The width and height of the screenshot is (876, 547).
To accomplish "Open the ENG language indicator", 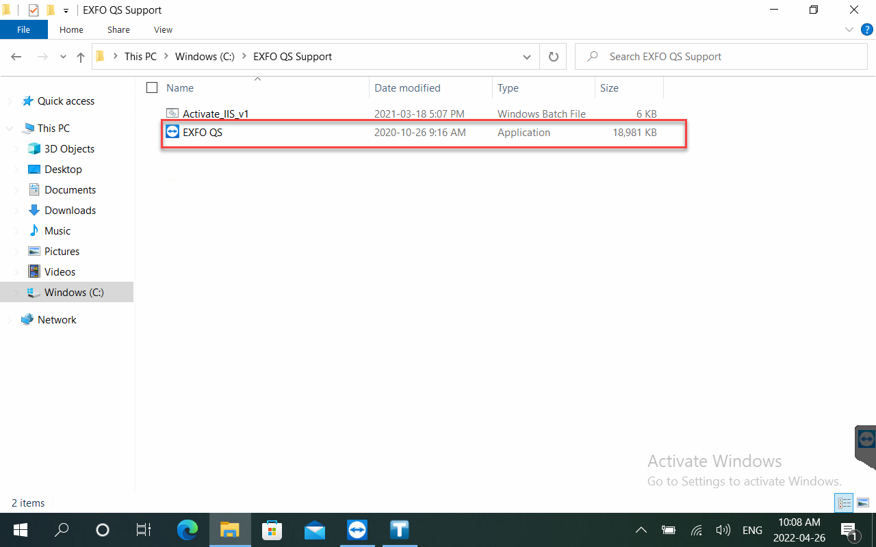I will coord(752,530).
